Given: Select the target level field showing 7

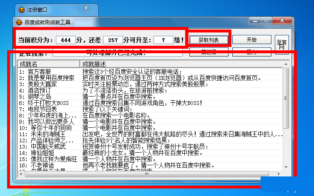Looking at the screenshot, I should tap(163, 40).
